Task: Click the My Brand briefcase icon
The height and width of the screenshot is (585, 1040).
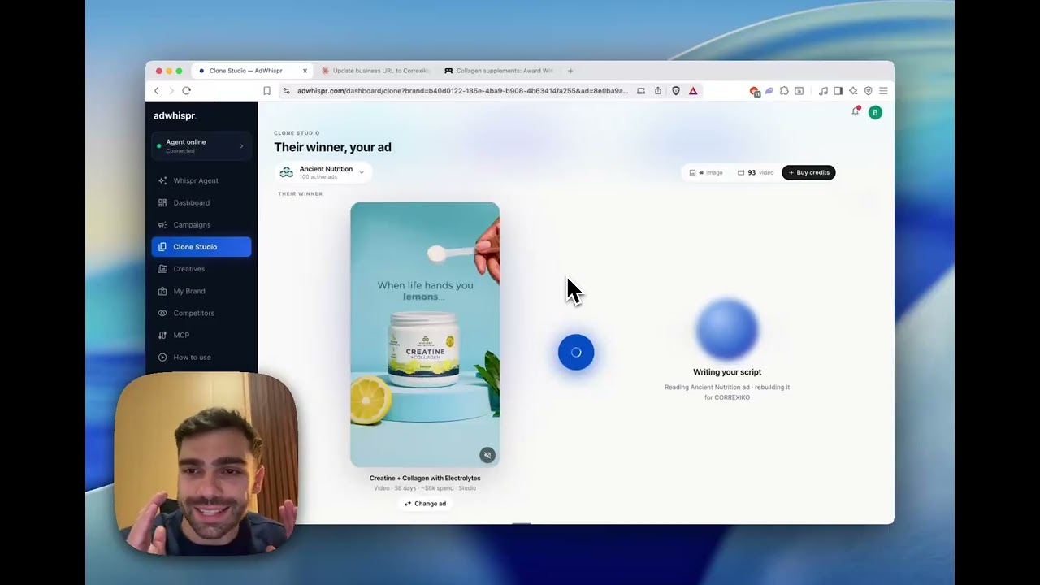Action: (x=162, y=291)
